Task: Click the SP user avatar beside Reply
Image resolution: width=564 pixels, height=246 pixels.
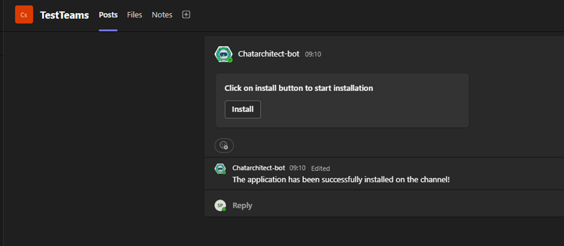Action: [x=220, y=206]
